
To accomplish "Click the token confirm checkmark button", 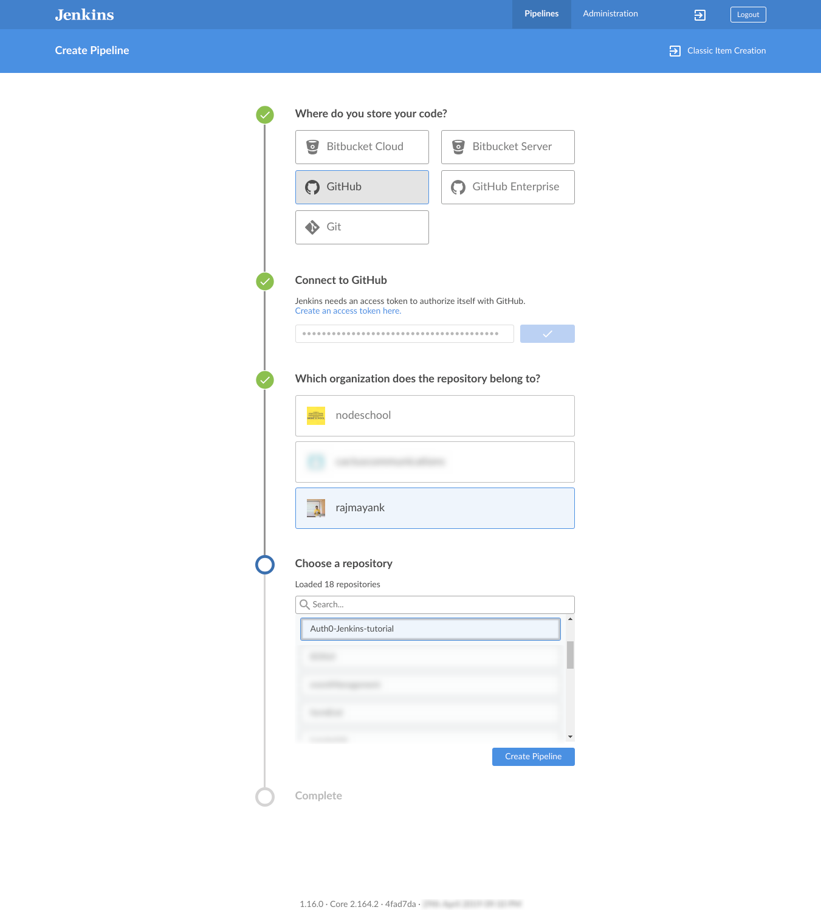I will pos(548,334).
